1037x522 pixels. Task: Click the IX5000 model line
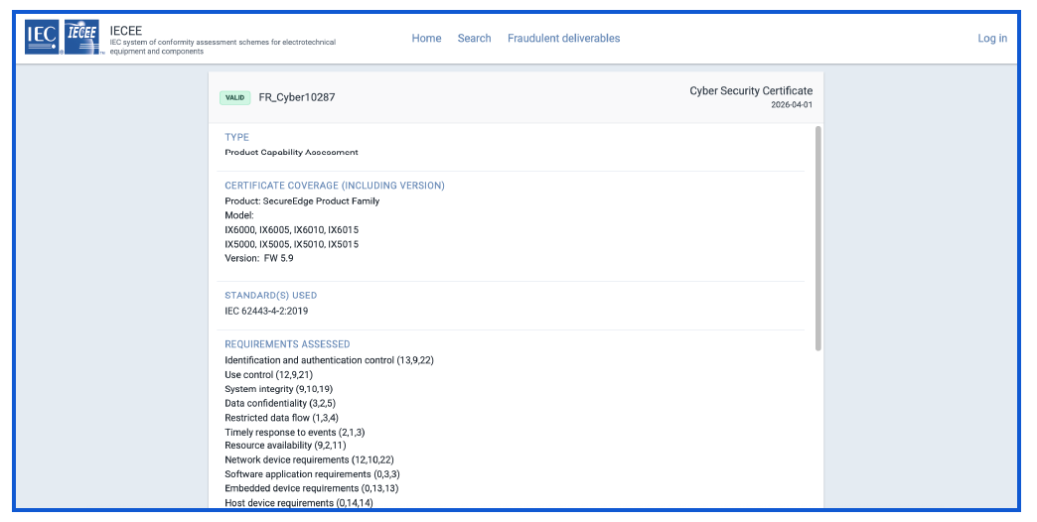[292, 244]
